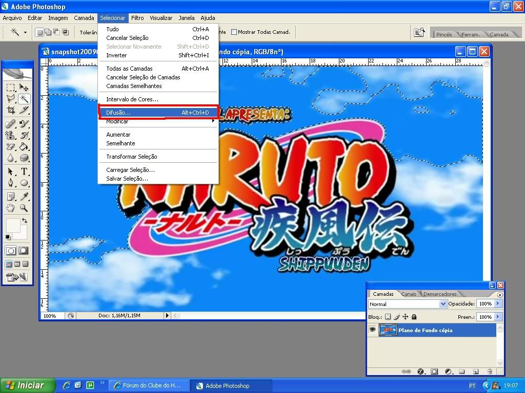Switch to the Canais tab
The height and width of the screenshot is (393, 525).
pos(409,294)
